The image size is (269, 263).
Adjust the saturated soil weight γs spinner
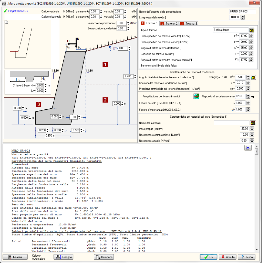click(251, 42)
